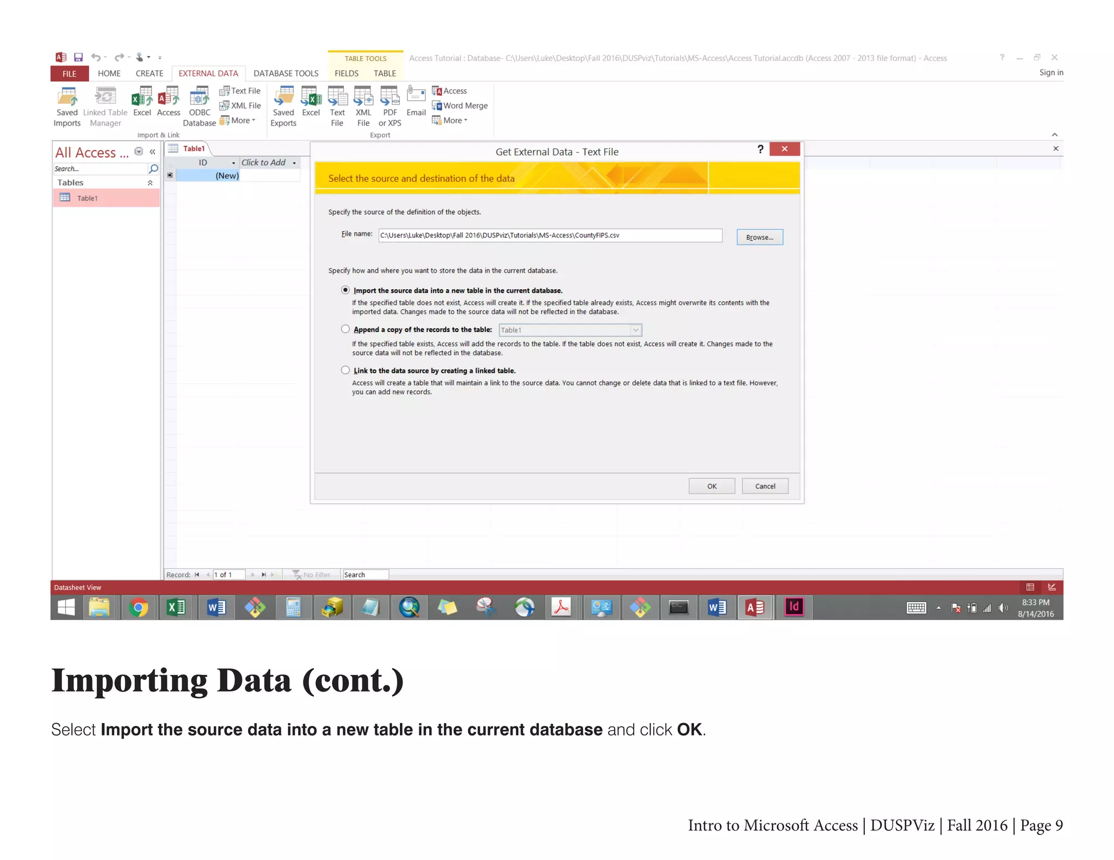Collapse the Tables group
Image resolution: width=1114 pixels, height=860 pixels.
click(150, 183)
